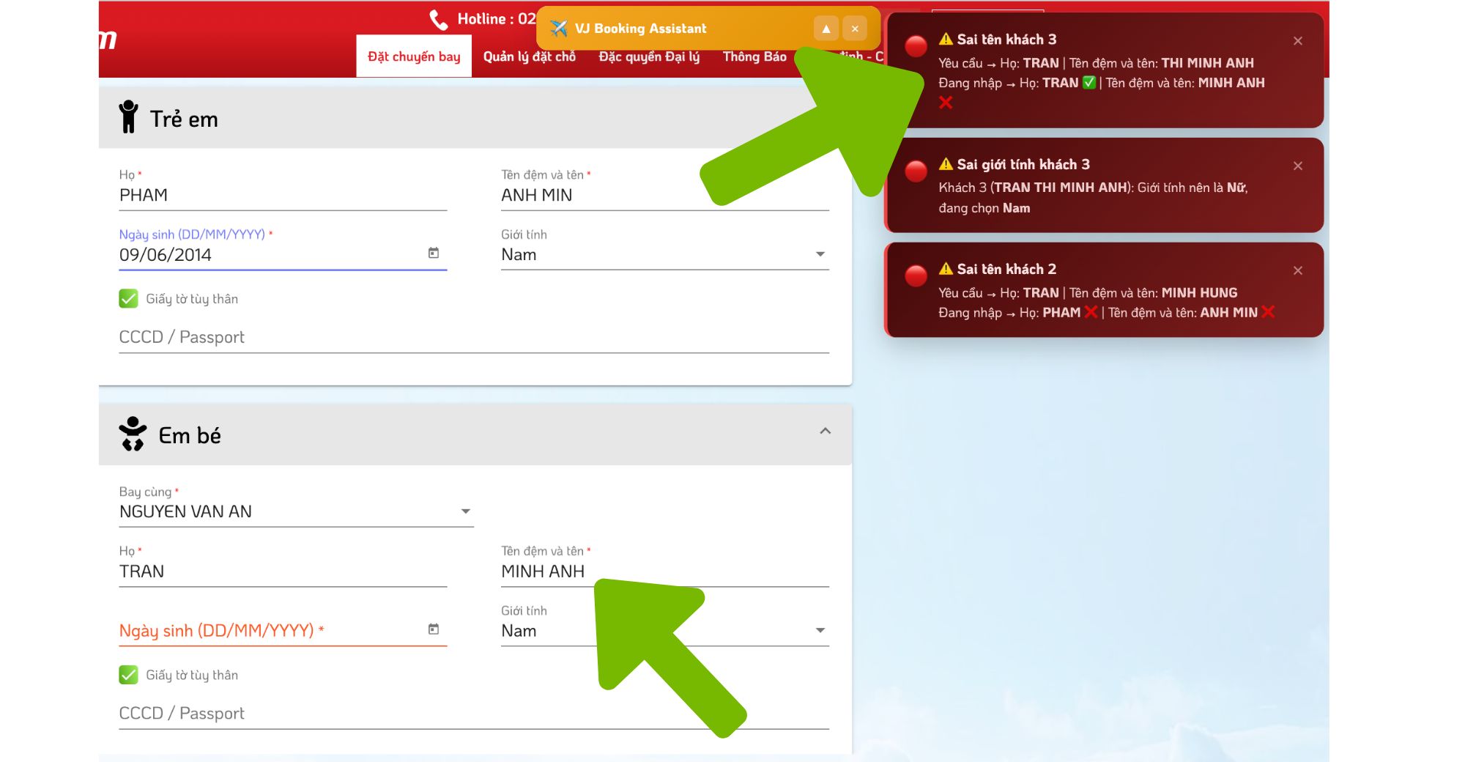Open the Đặc quyền Đại lý menu

tap(649, 57)
